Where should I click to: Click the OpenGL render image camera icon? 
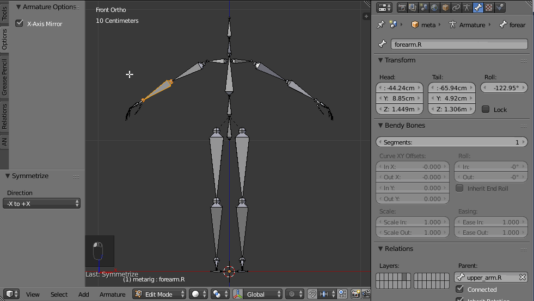click(355, 294)
